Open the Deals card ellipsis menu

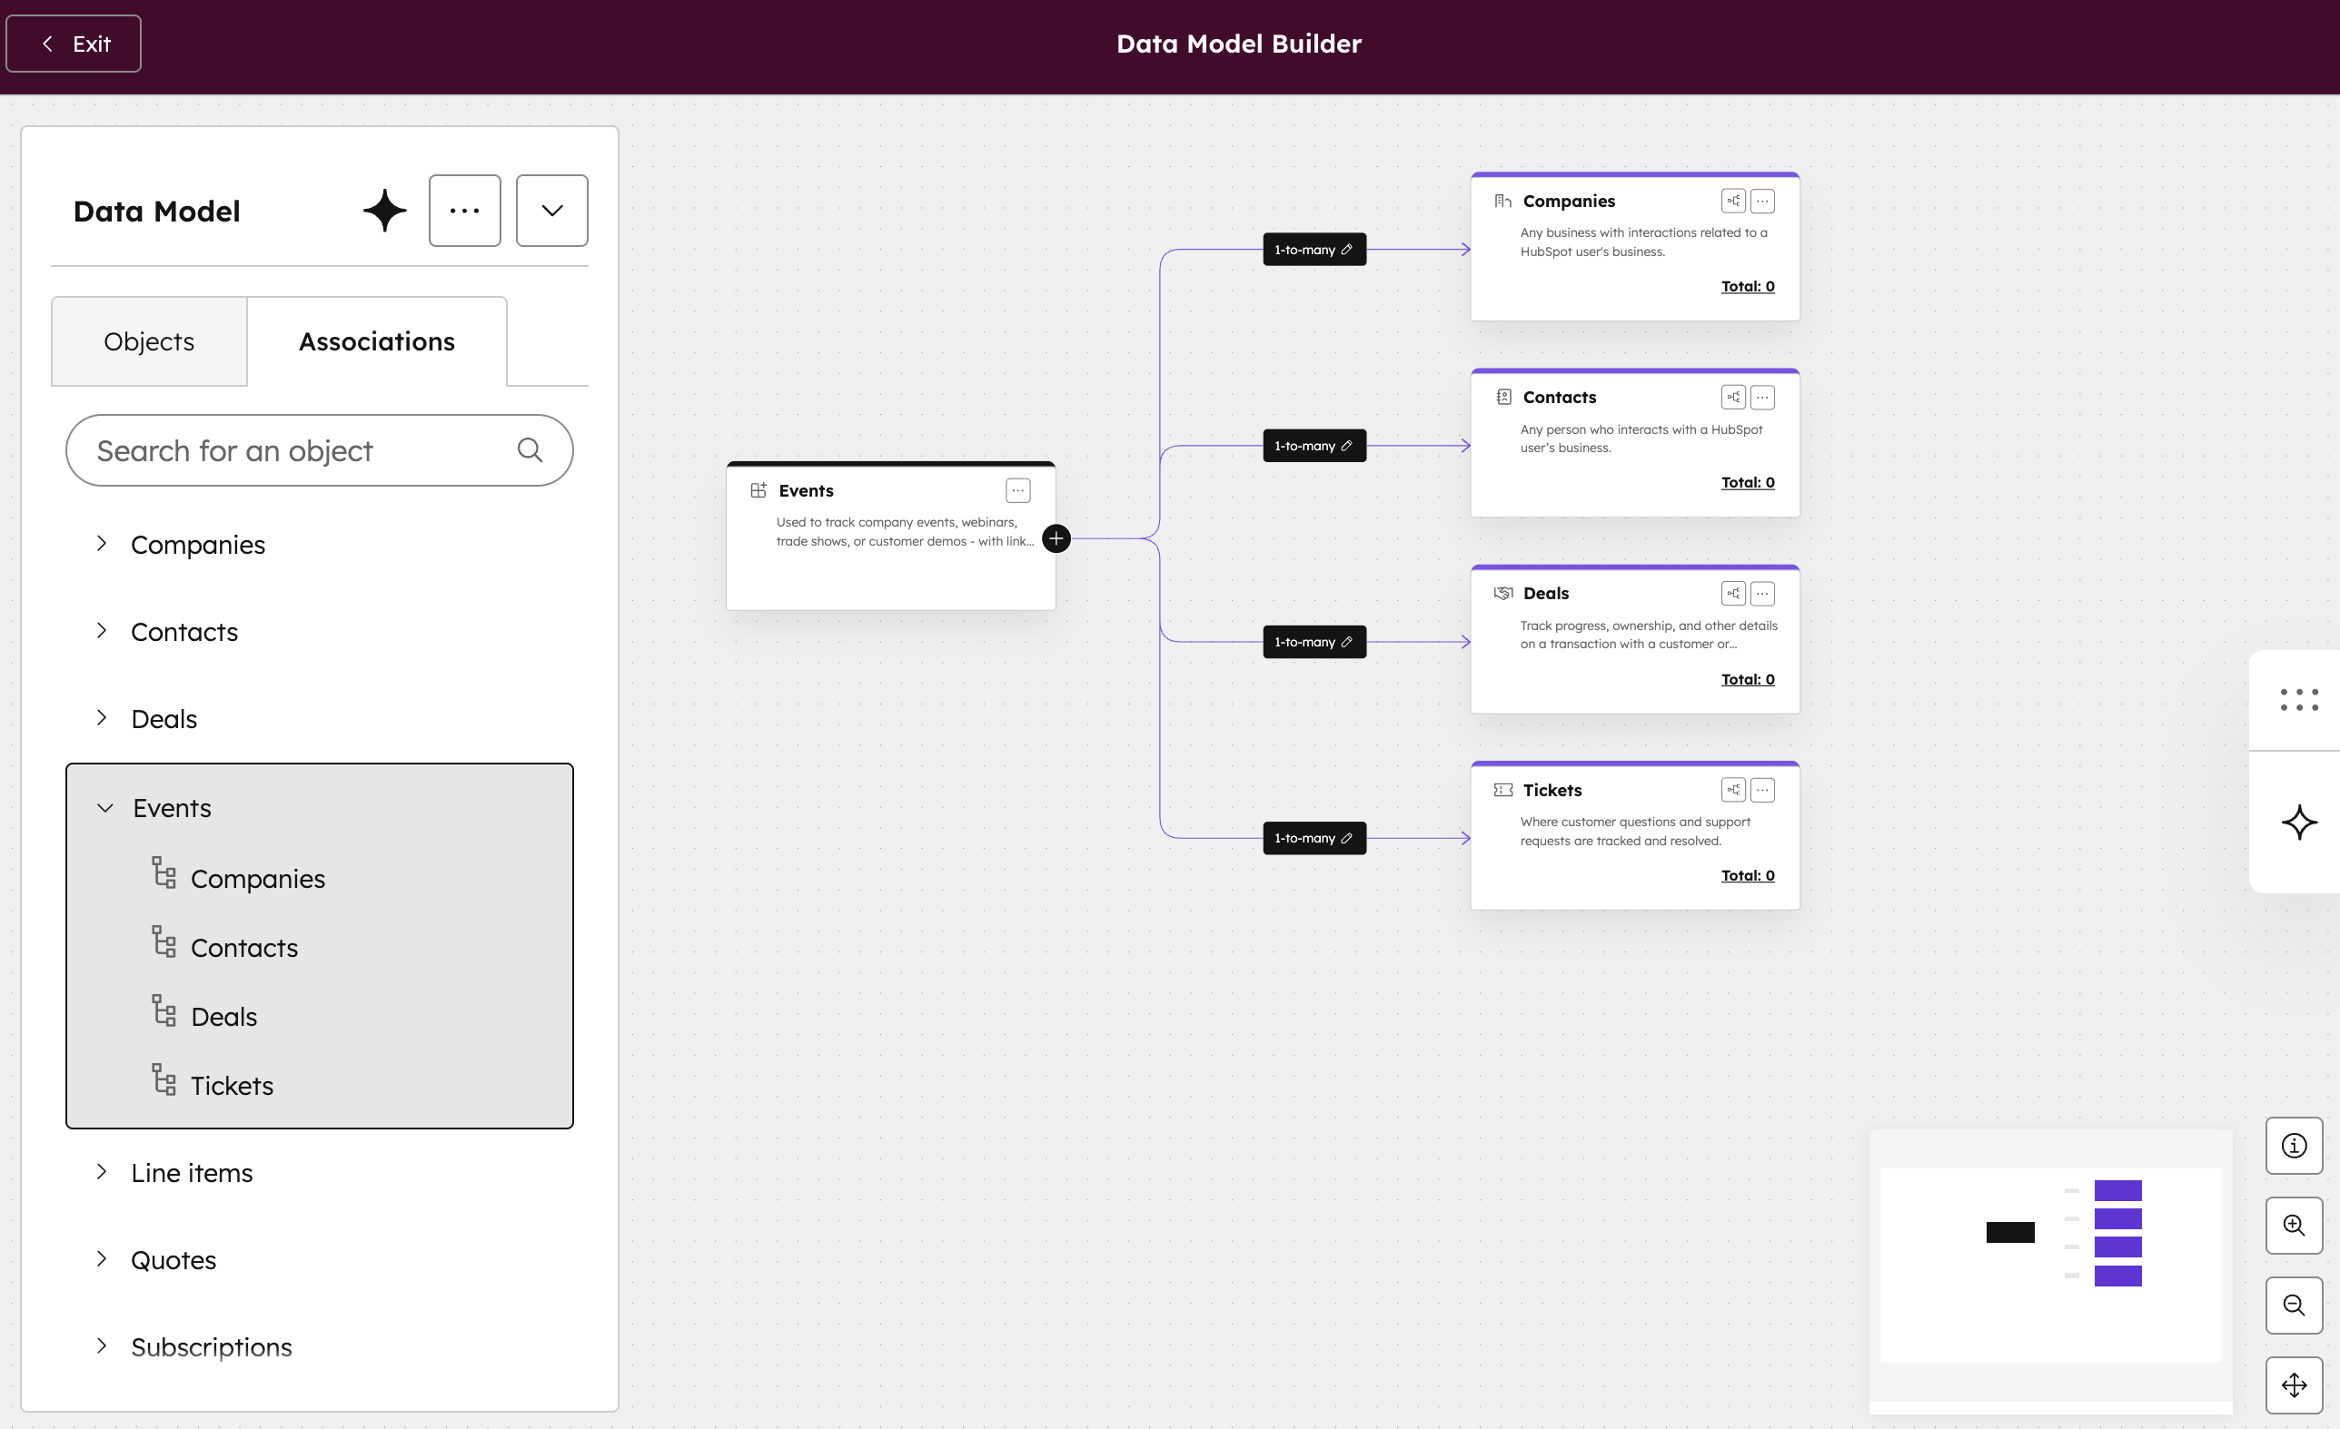click(1762, 594)
